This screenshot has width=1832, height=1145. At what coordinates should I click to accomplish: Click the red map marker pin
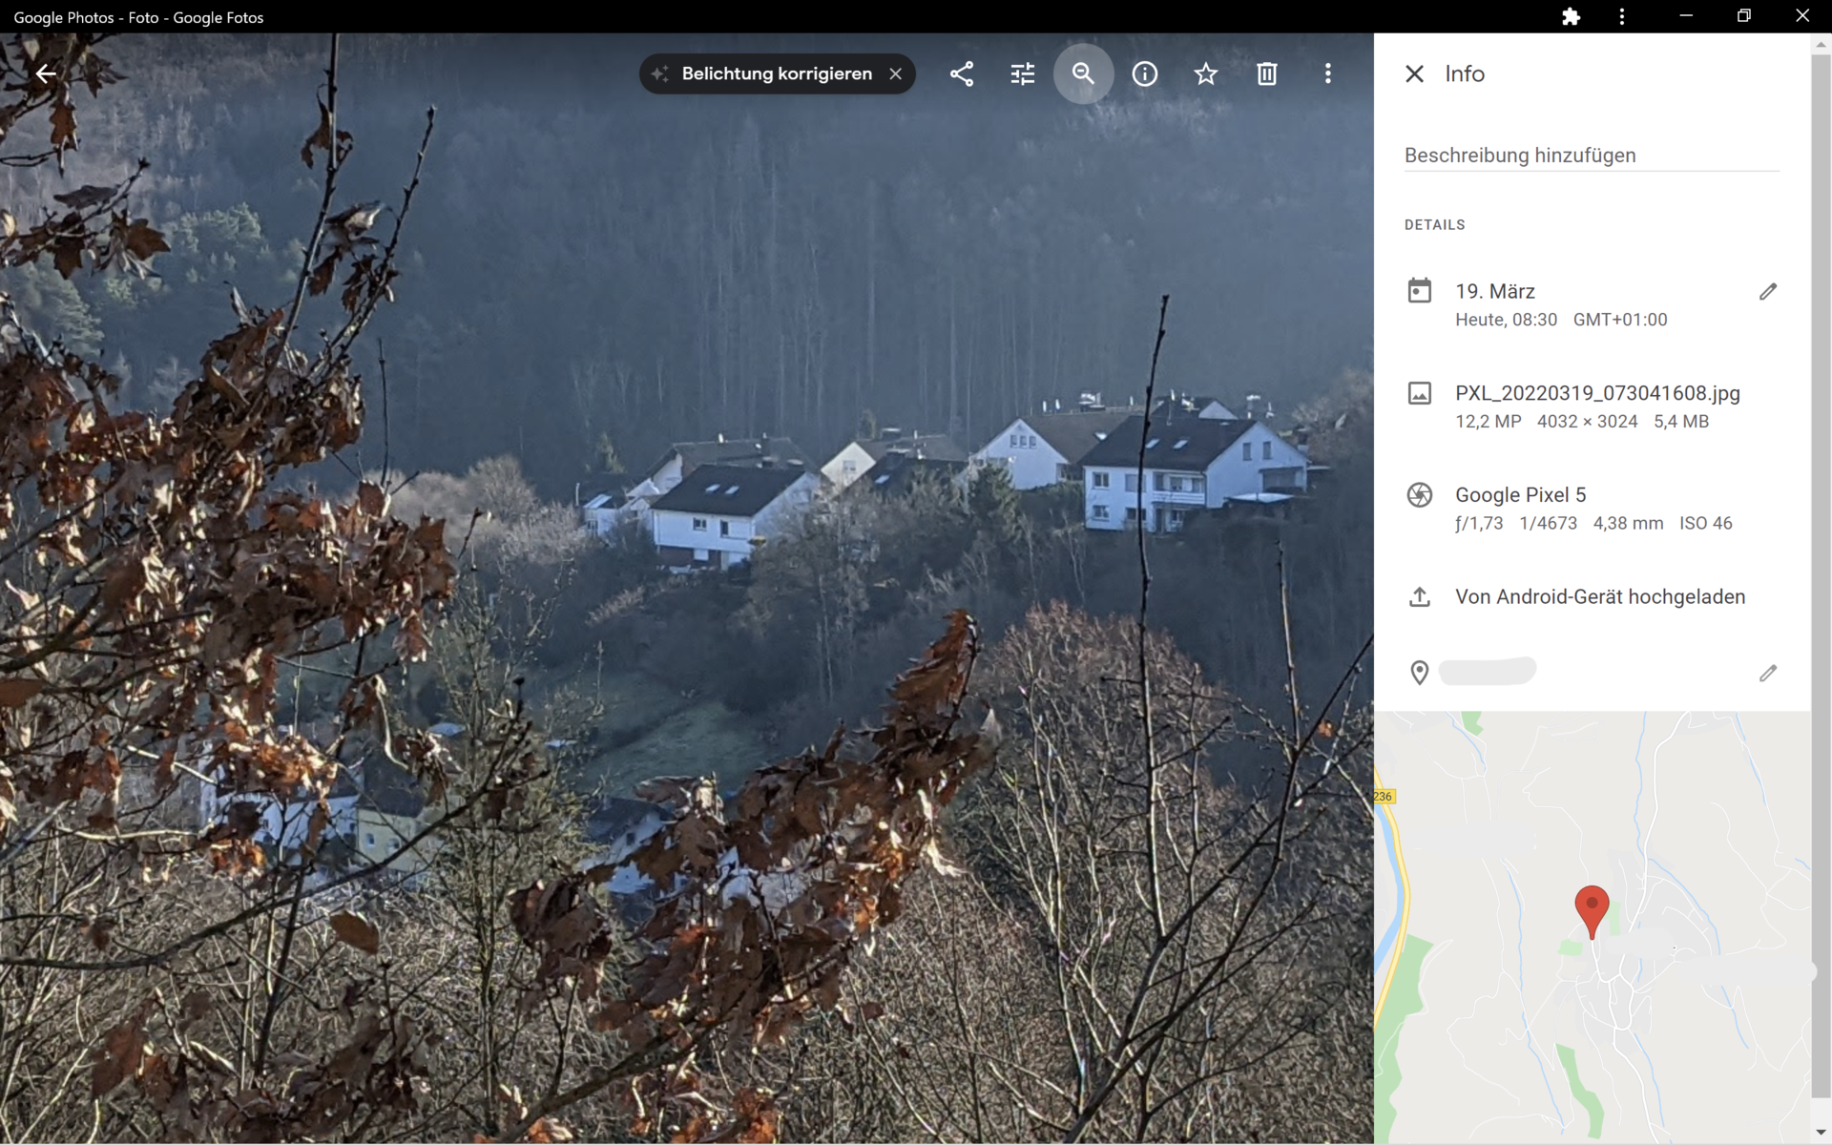click(x=1592, y=911)
